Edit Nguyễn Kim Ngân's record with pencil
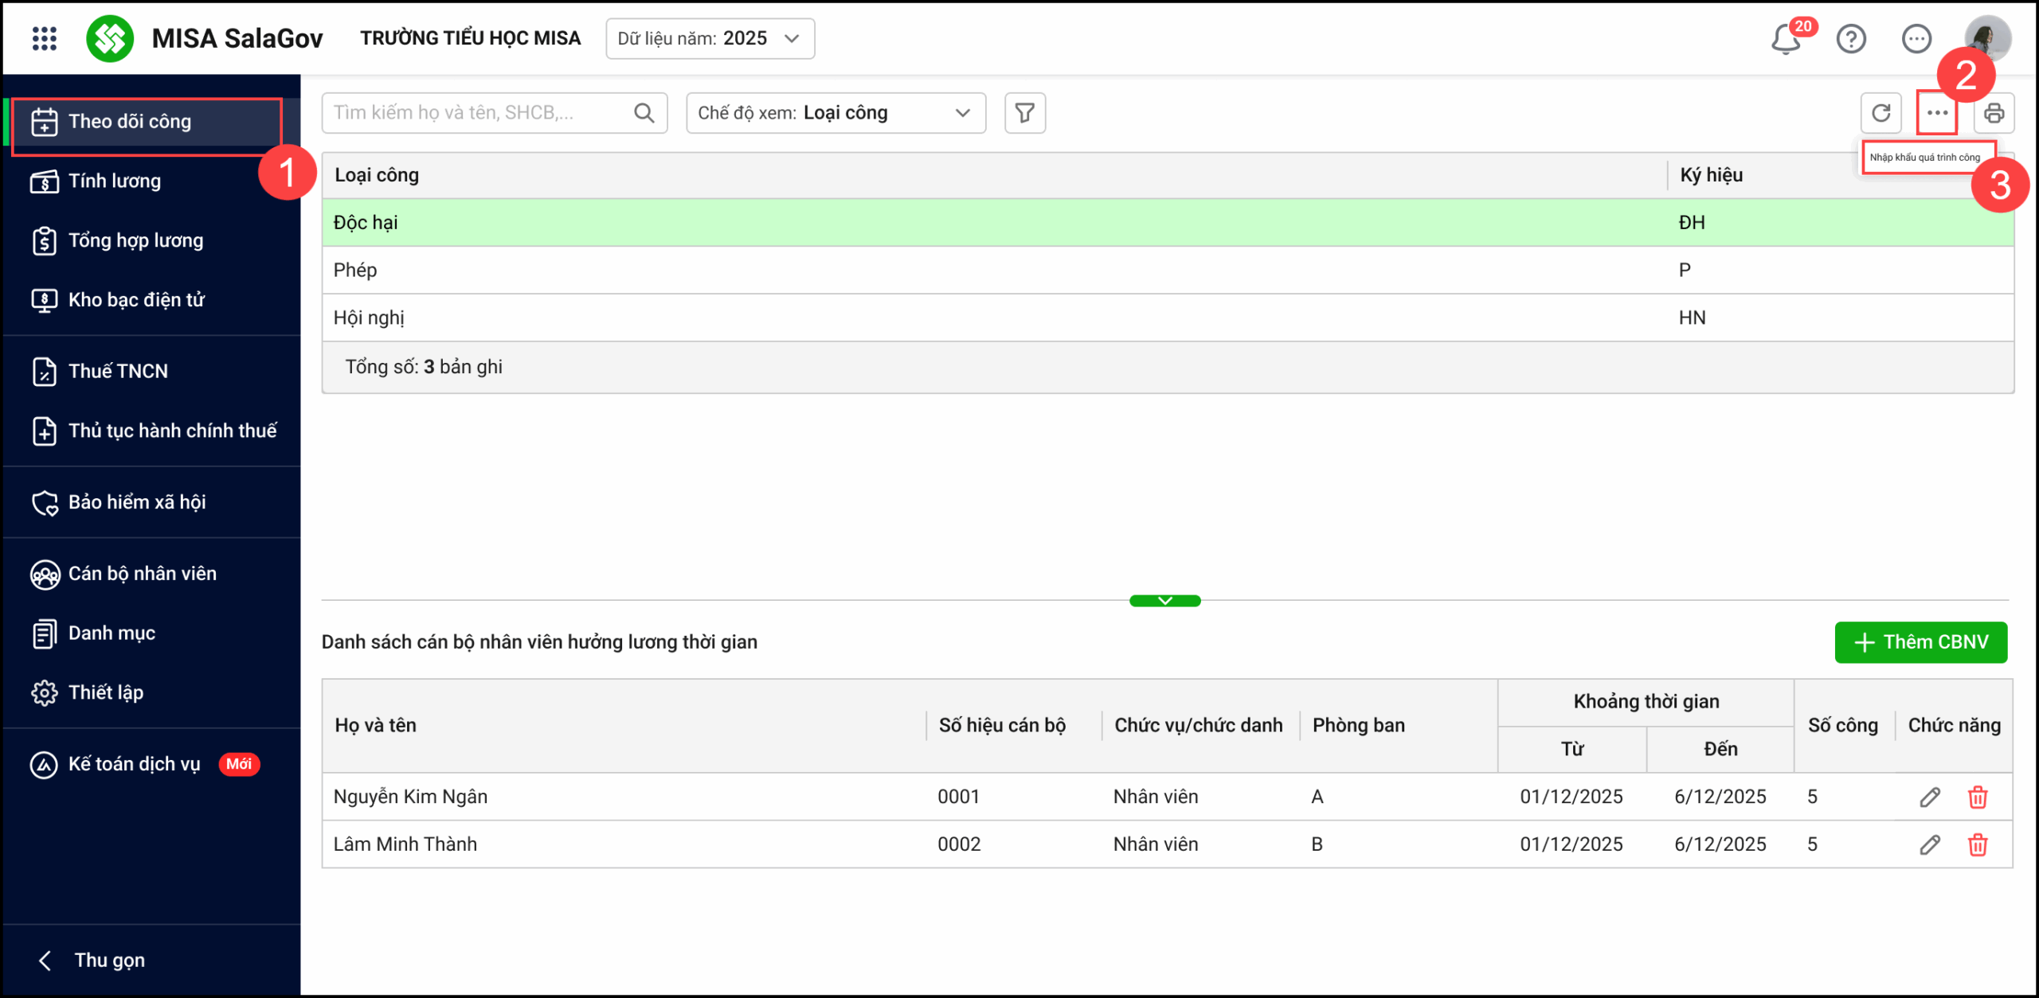This screenshot has width=2039, height=998. click(1929, 797)
